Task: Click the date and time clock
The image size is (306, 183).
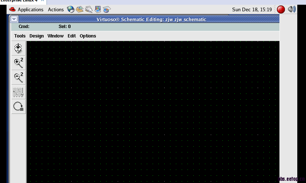Action: [x=252, y=9]
